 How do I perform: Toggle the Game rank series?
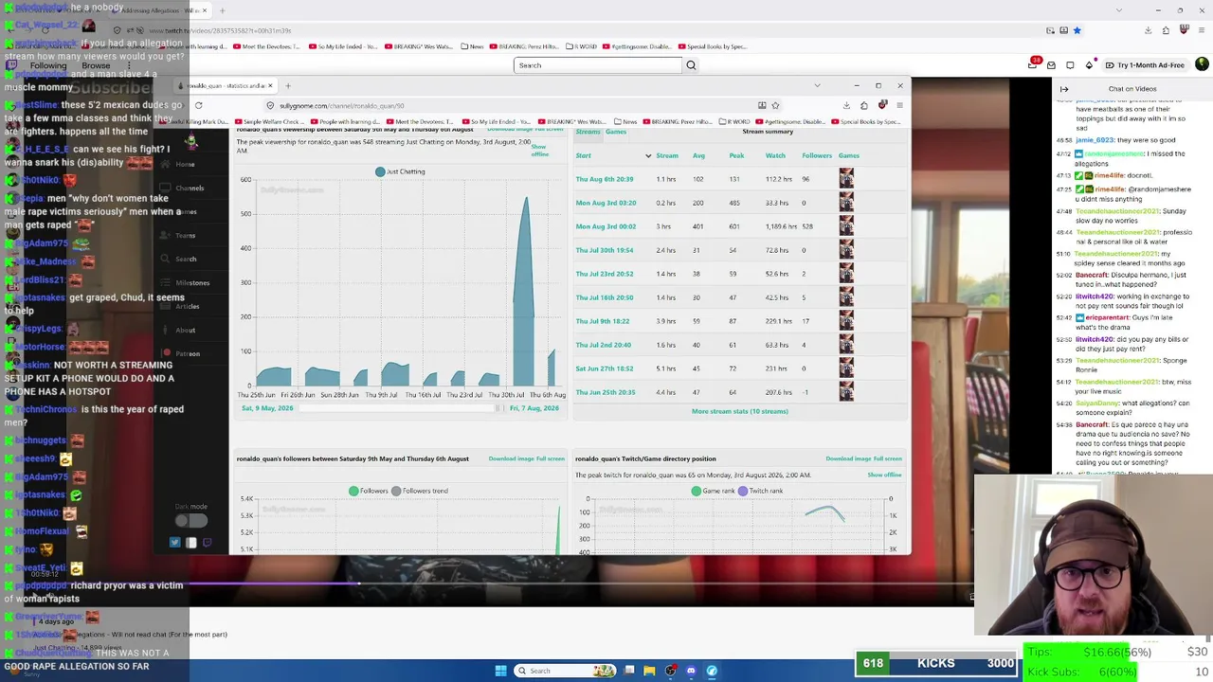point(713,491)
